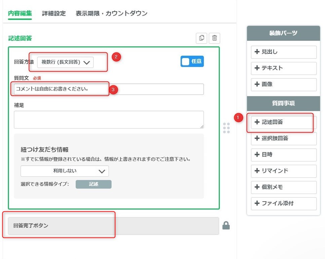Add a リマインド item
The height and width of the screenshot is (259, 325).
[283, 171]
